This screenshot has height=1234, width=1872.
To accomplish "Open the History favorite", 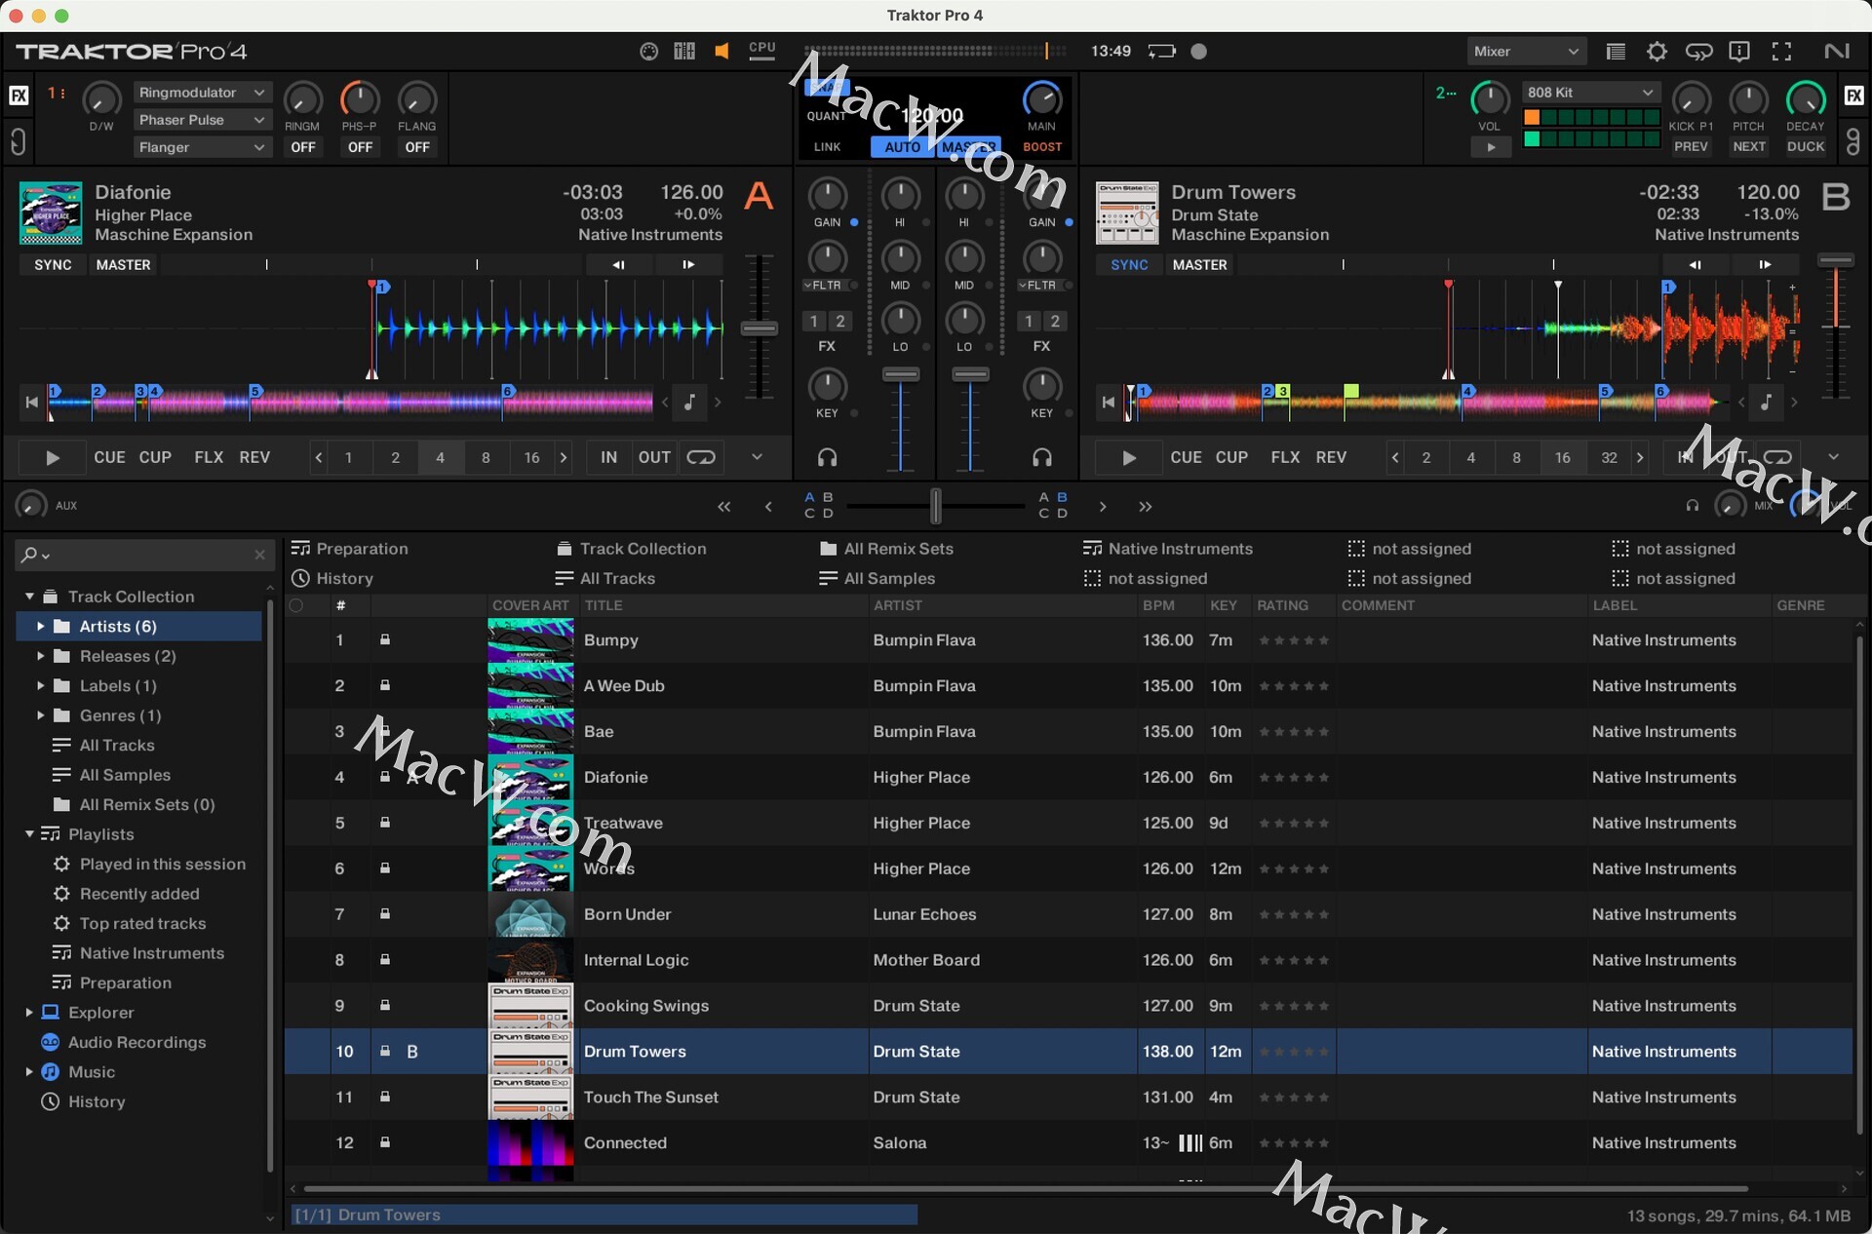I will coord(332,578).
